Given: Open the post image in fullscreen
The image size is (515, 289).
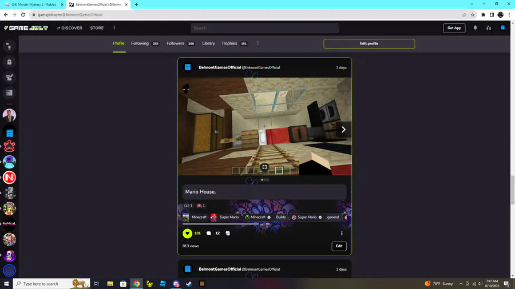Looking at the screenshot, I should tap(264, 167).
